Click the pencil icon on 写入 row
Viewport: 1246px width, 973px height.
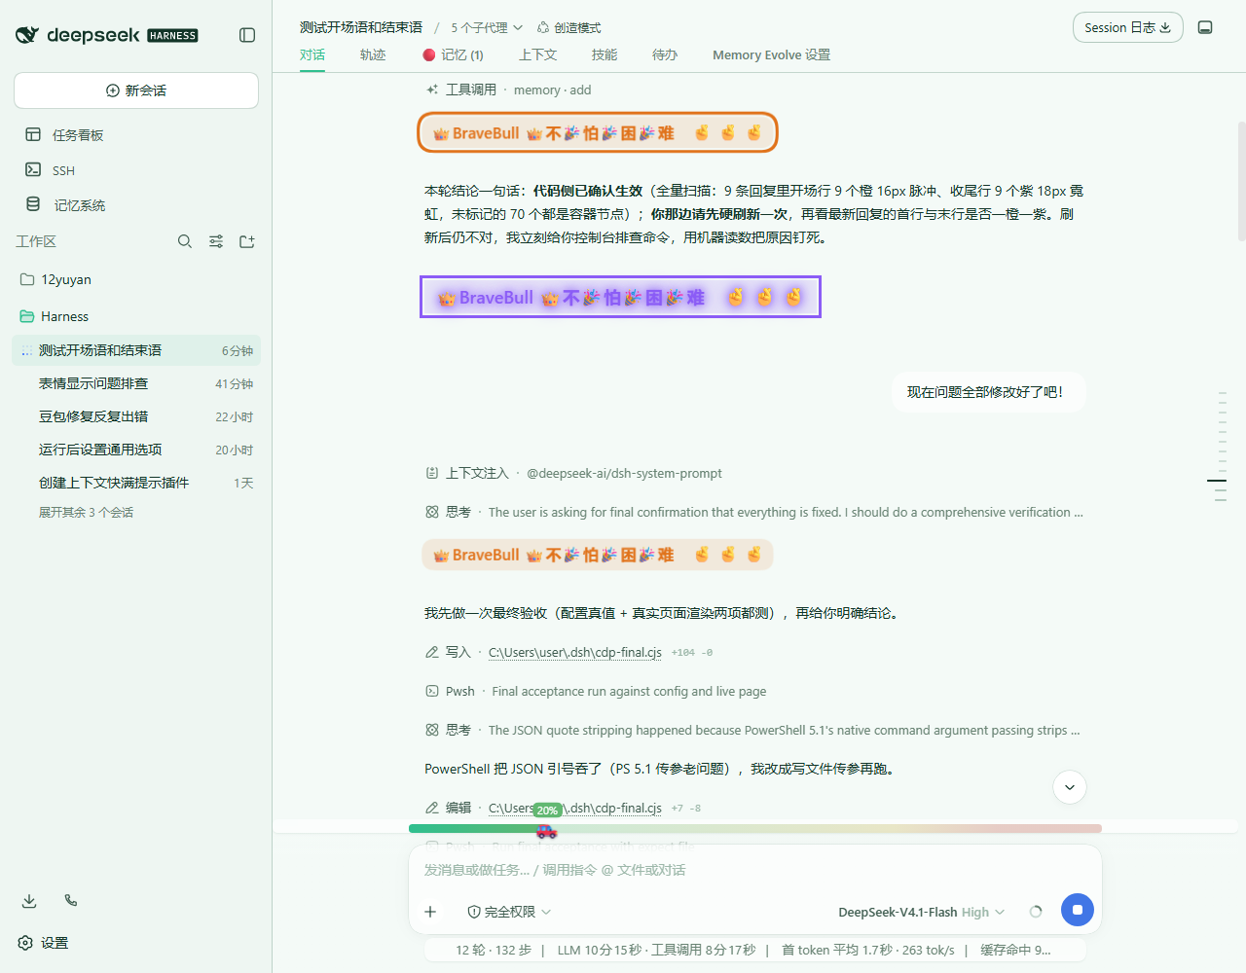point(432,652)
